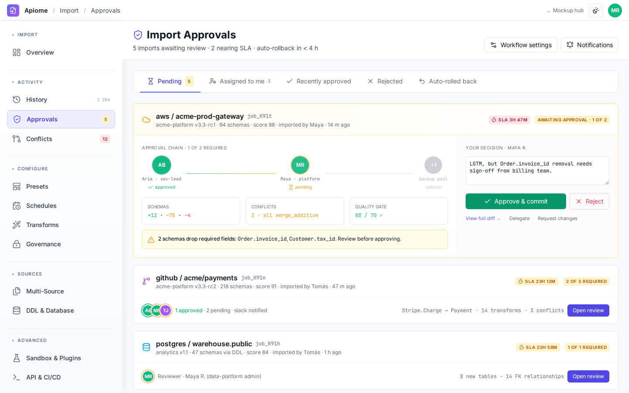Click the warning triangle icon in the schema alert

pyautogui.click(x=151, y=239)
